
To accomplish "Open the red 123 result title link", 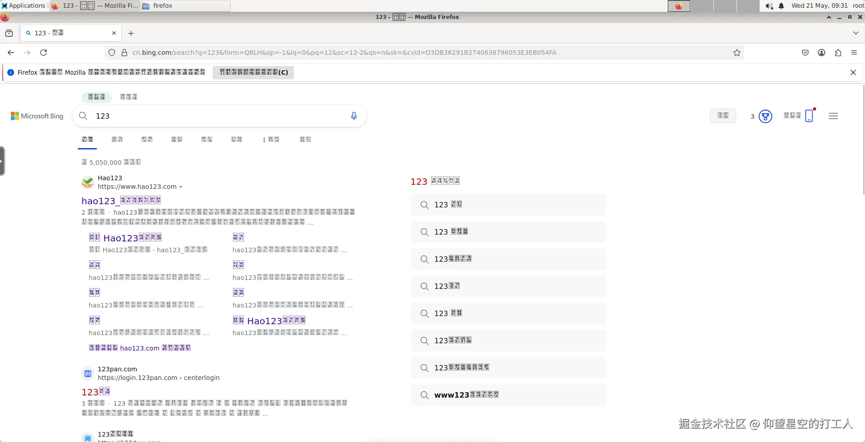I will pos(96,392).
